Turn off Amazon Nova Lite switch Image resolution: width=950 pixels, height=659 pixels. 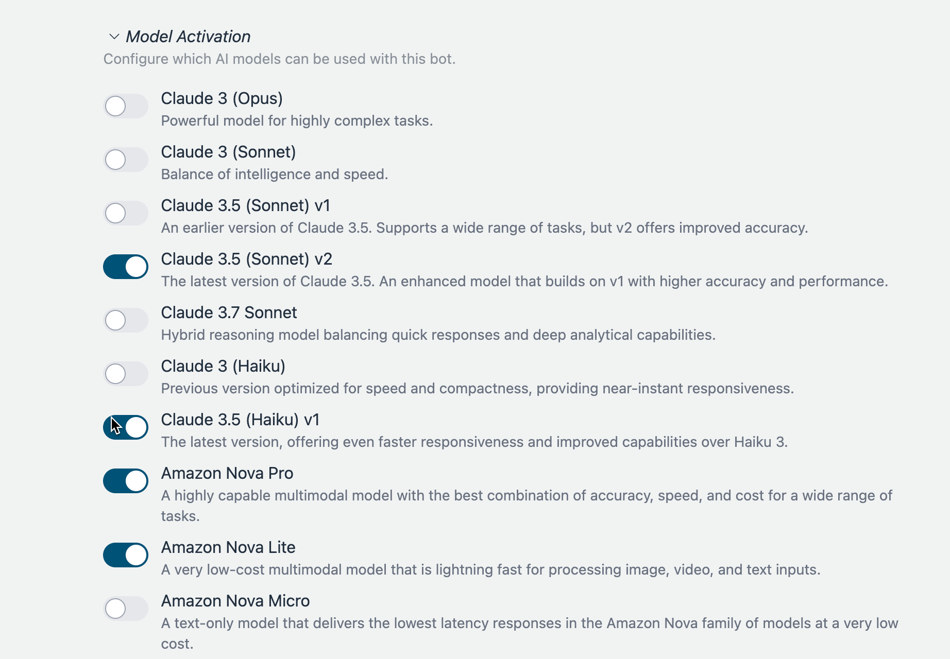tap(126, 555)
